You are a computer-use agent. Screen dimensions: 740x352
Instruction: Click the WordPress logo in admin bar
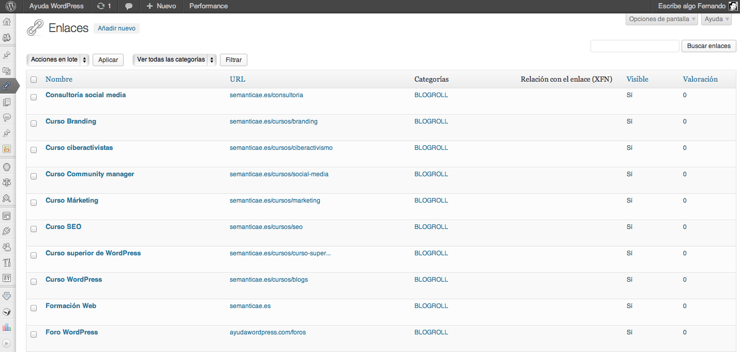click(11, 6)
